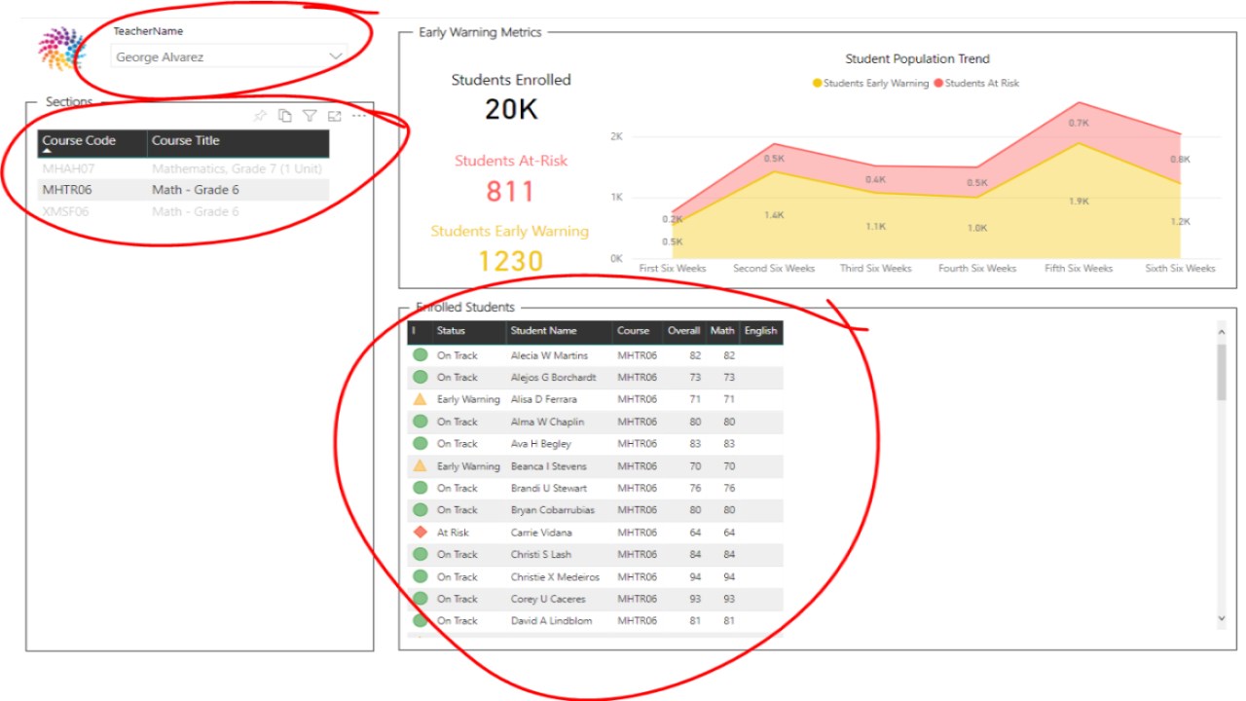Toggle Students Early Warning legend item
The height and width of the screenshot is (701, 1246).
pos(871,83)
